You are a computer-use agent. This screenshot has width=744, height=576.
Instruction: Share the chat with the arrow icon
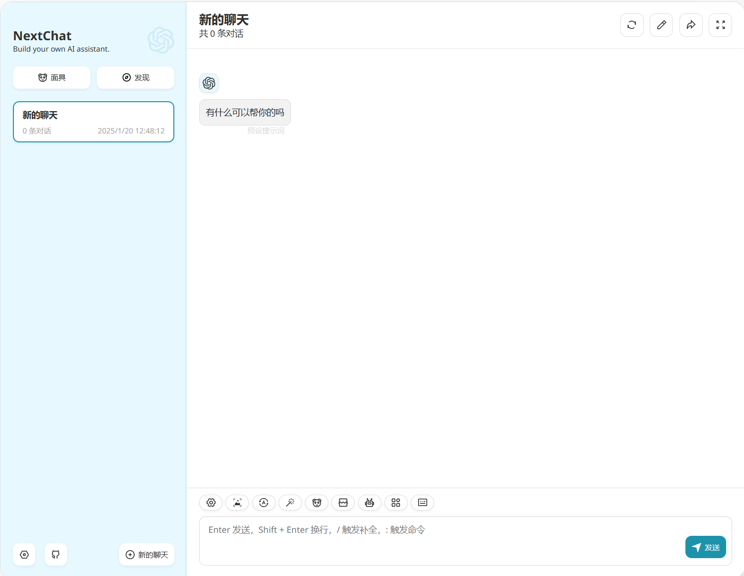(x=691, y=25)
